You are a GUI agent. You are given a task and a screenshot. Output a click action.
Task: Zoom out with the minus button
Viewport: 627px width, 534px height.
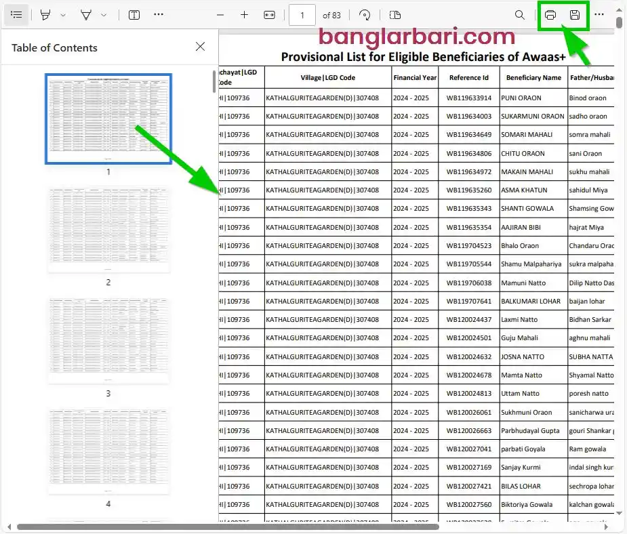(x=220, y=15)
